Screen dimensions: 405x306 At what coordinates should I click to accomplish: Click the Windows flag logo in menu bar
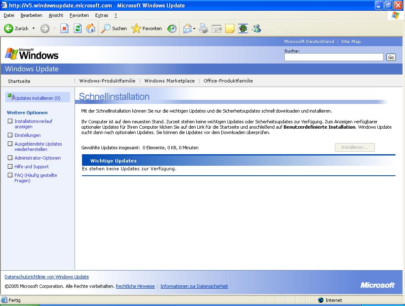point(395,15)
